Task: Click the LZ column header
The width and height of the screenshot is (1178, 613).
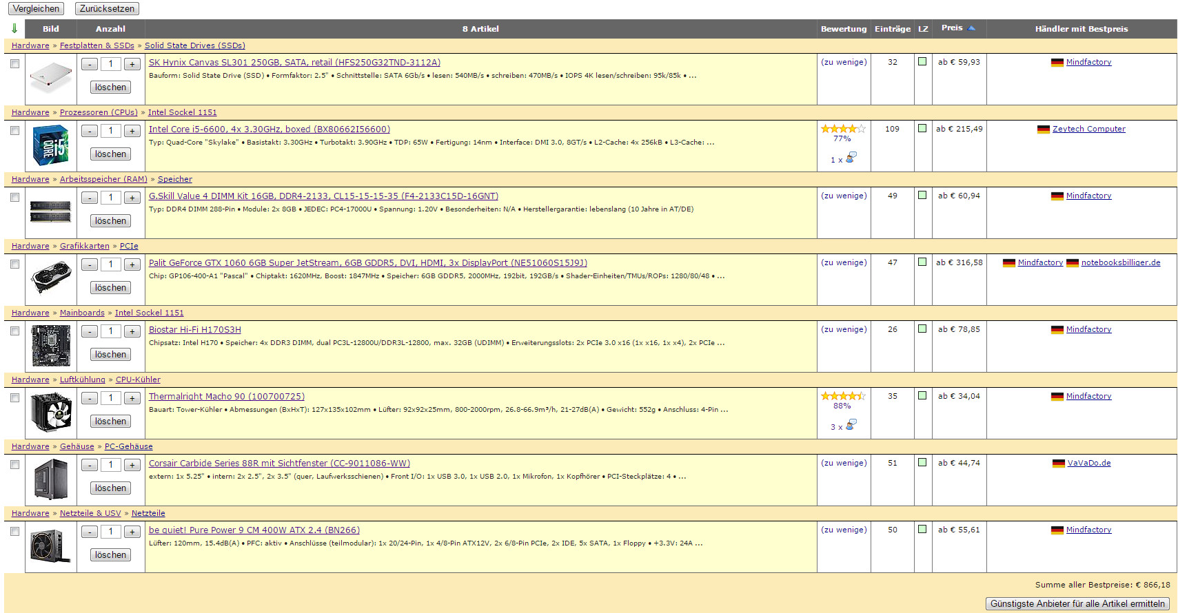Action: [x=923, y=29]
